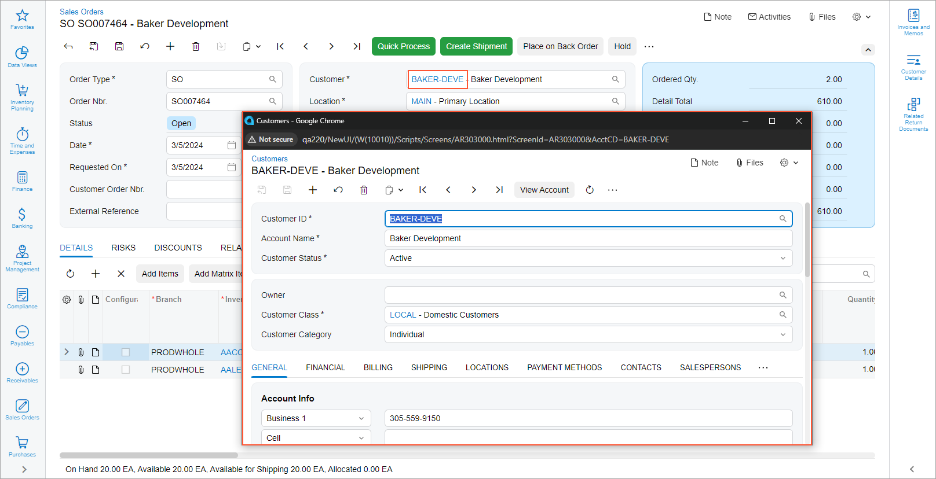Expand the first details grid row
The image size is (936, 479).
tap(67, 352)
